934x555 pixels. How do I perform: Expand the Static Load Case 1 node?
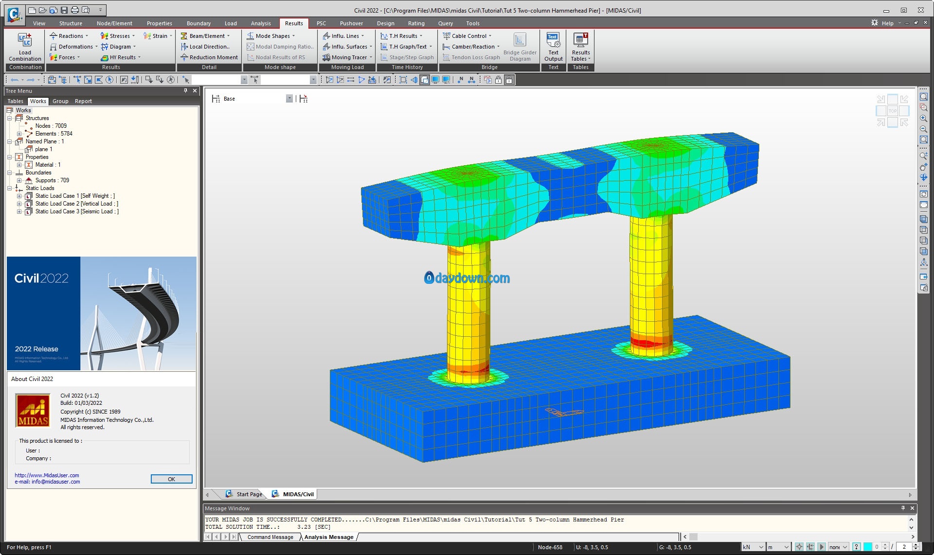pyautogui.click(x=19, y=196)
